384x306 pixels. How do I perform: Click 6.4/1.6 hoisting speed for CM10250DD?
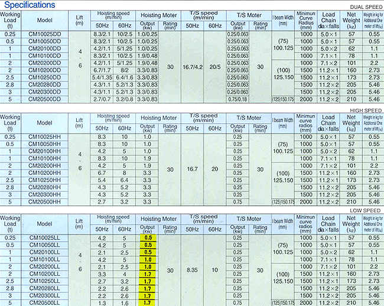pos(125,77)
